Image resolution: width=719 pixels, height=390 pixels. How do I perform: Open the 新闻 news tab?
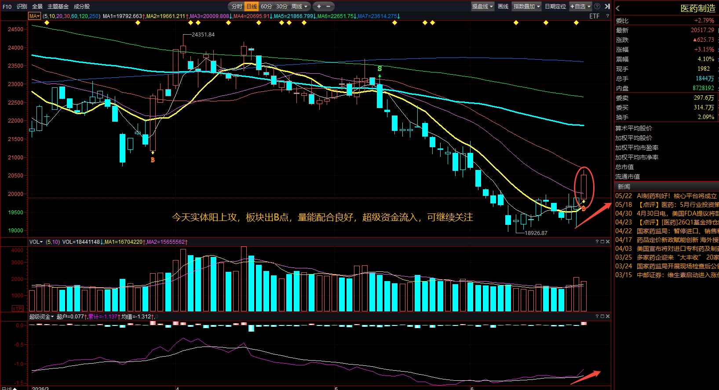click(624, 187)
